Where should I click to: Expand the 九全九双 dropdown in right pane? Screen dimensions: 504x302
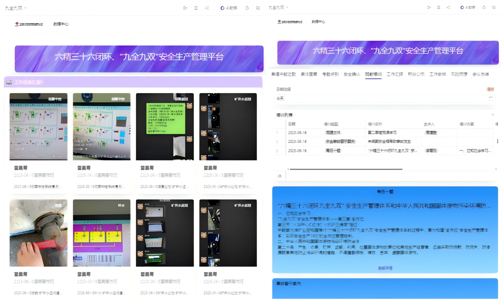pyautogui.click(x=278, y=7)
